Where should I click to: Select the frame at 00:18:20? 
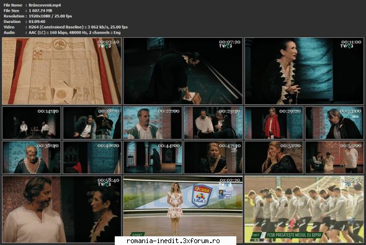coord(92,123)
